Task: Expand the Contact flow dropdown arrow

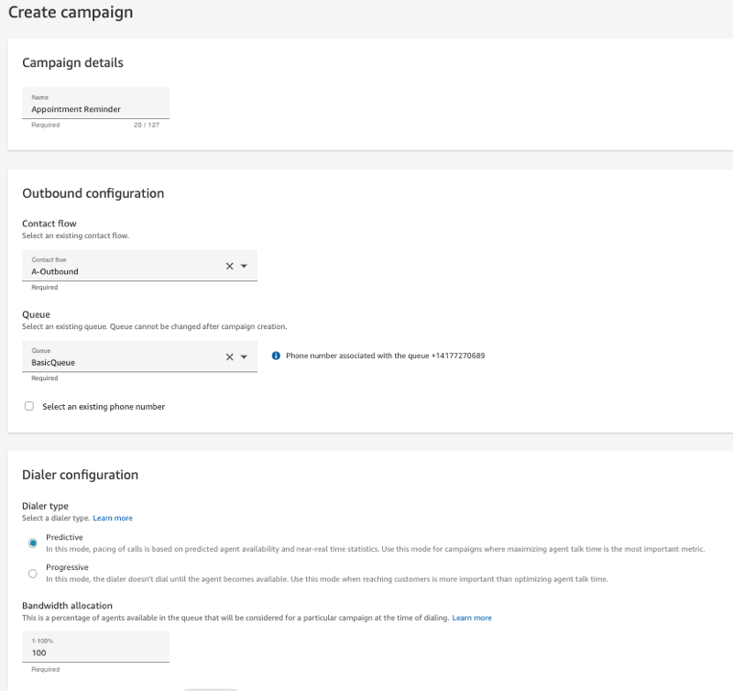Action: 244,266
